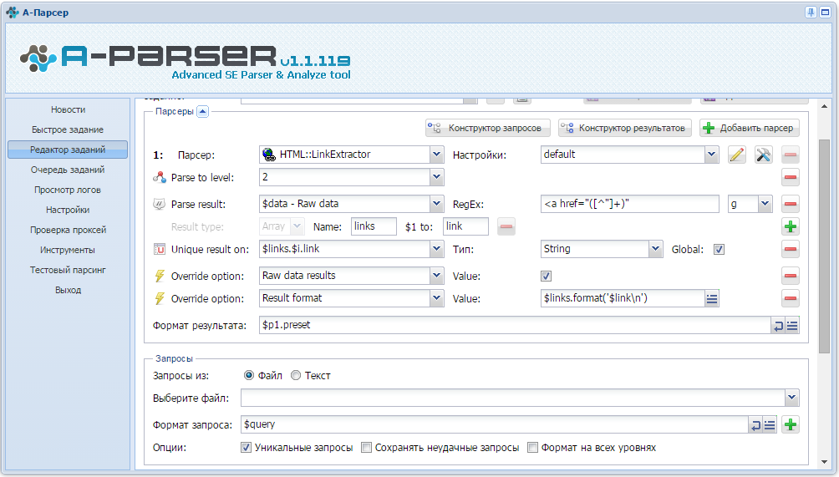Image resolution: width=839 pixels, height=477 pixels.
Task: Open Настройки in the sidebar
Action: [x=68, y=210]
